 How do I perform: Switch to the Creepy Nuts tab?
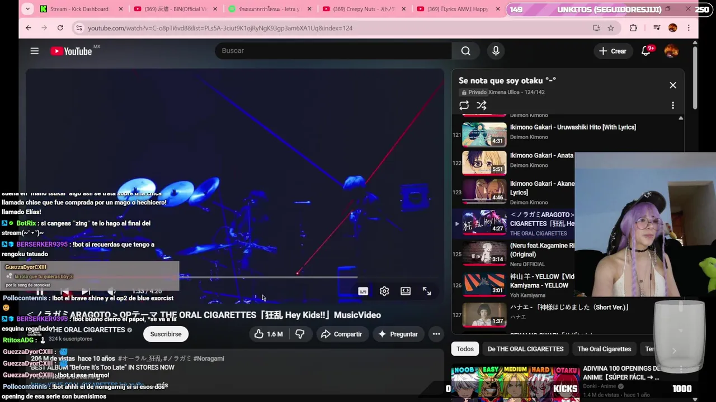pyautogui.click(x=364, y=9)
